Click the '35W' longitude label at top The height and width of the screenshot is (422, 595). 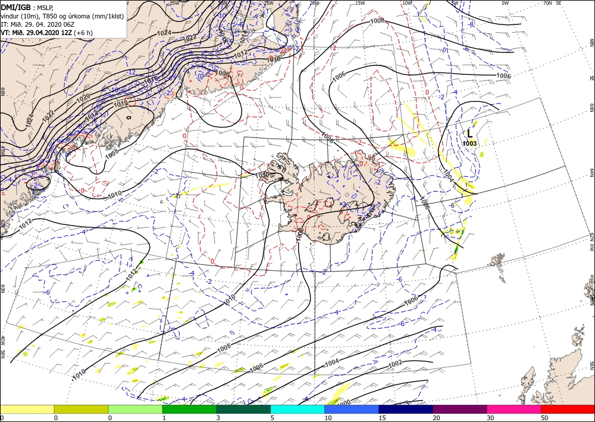tap(174, 3)
